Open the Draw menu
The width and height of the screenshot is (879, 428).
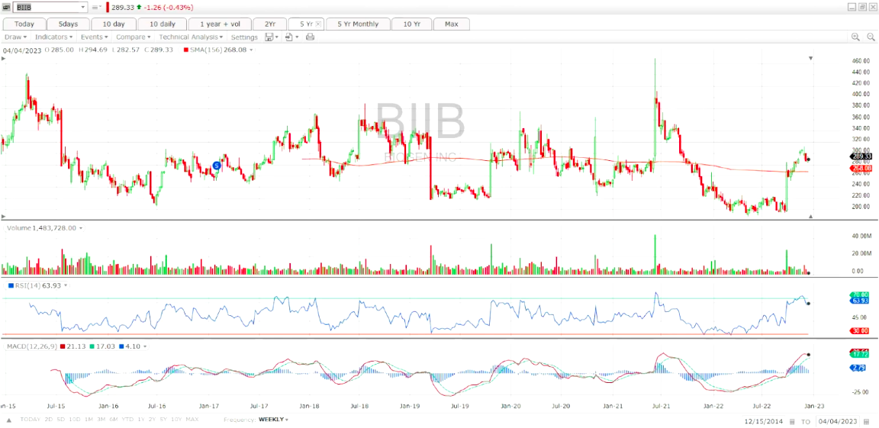point(16,37)
